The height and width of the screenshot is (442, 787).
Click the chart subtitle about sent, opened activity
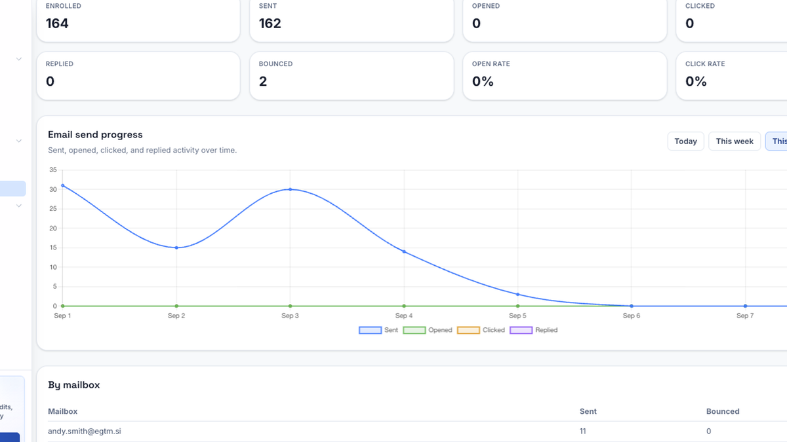pos(142,151)
